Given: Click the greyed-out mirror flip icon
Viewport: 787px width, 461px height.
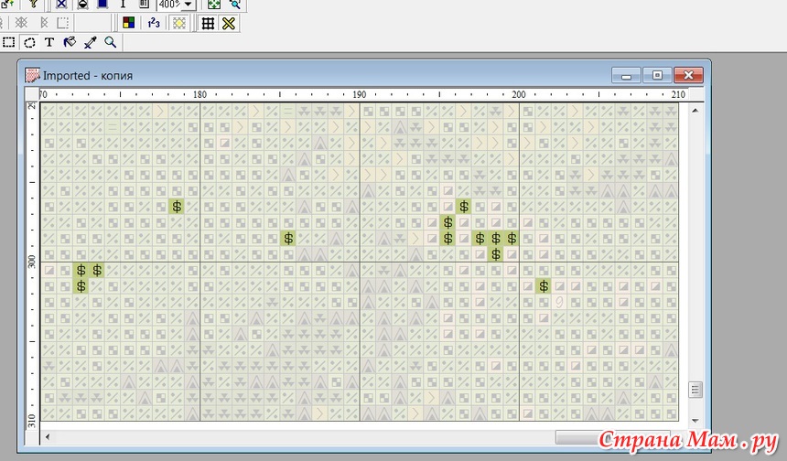Looking at the screenshot, I should tap(44, 23).
